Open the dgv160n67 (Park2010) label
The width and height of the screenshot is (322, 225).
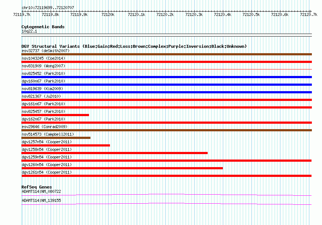pos(43,81)
